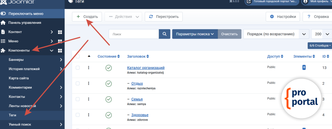Open the Порядок (по возрастанию) sort dropdown
This screenshot has width=332, height=129.
(x=276, y=34)
